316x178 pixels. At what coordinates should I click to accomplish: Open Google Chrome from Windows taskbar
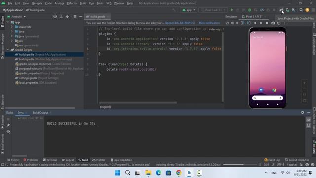pos(179,173)
